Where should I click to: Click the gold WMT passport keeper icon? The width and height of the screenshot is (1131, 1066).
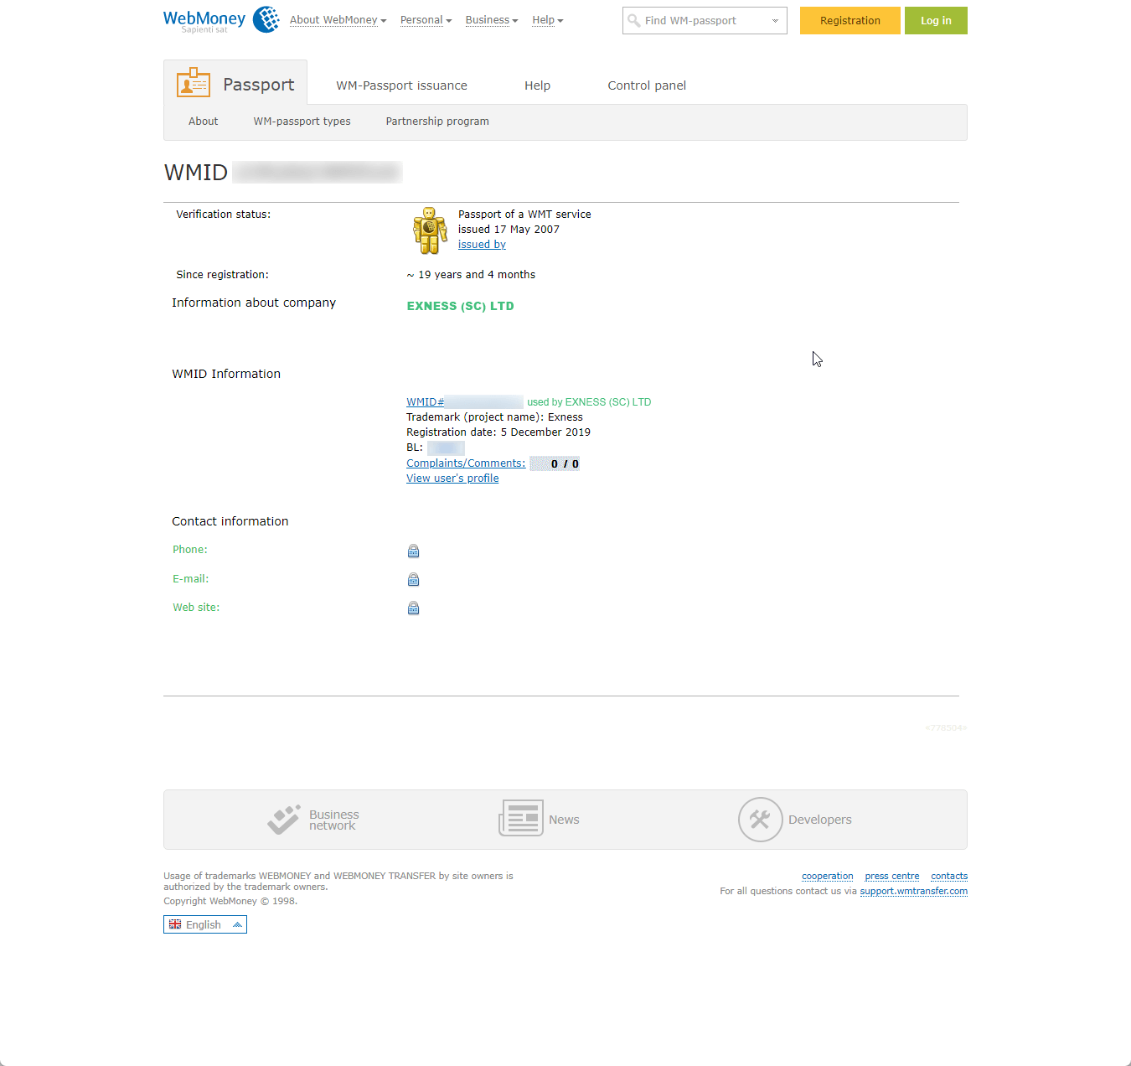point(430,230)
